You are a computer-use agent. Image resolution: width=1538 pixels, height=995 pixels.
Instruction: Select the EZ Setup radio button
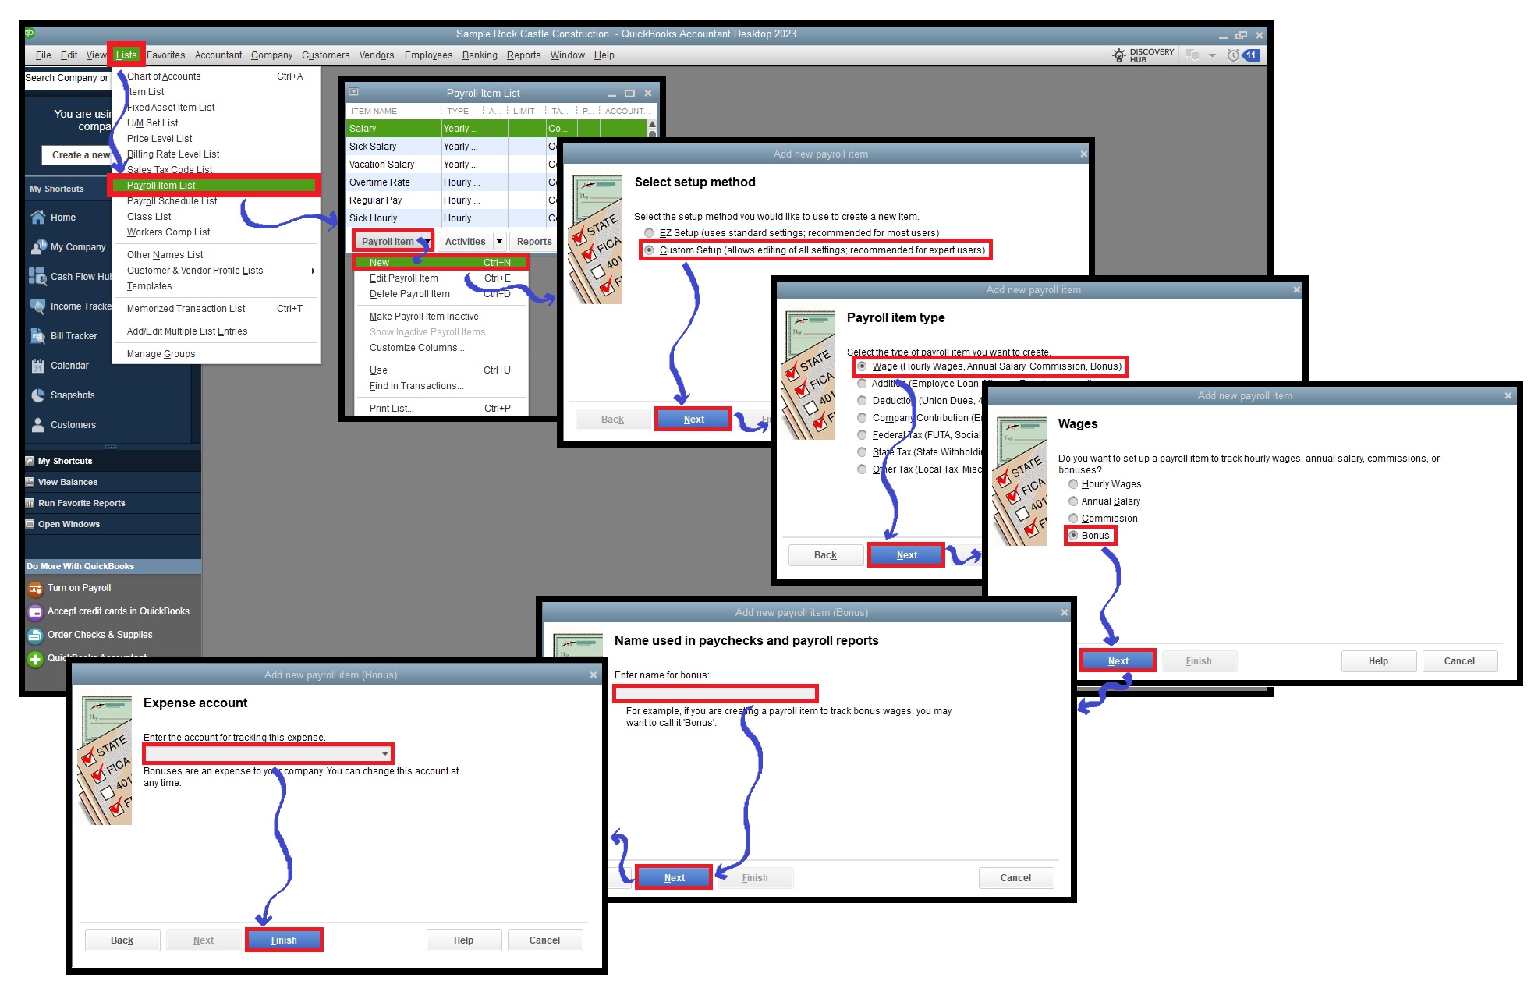[649, 233]
